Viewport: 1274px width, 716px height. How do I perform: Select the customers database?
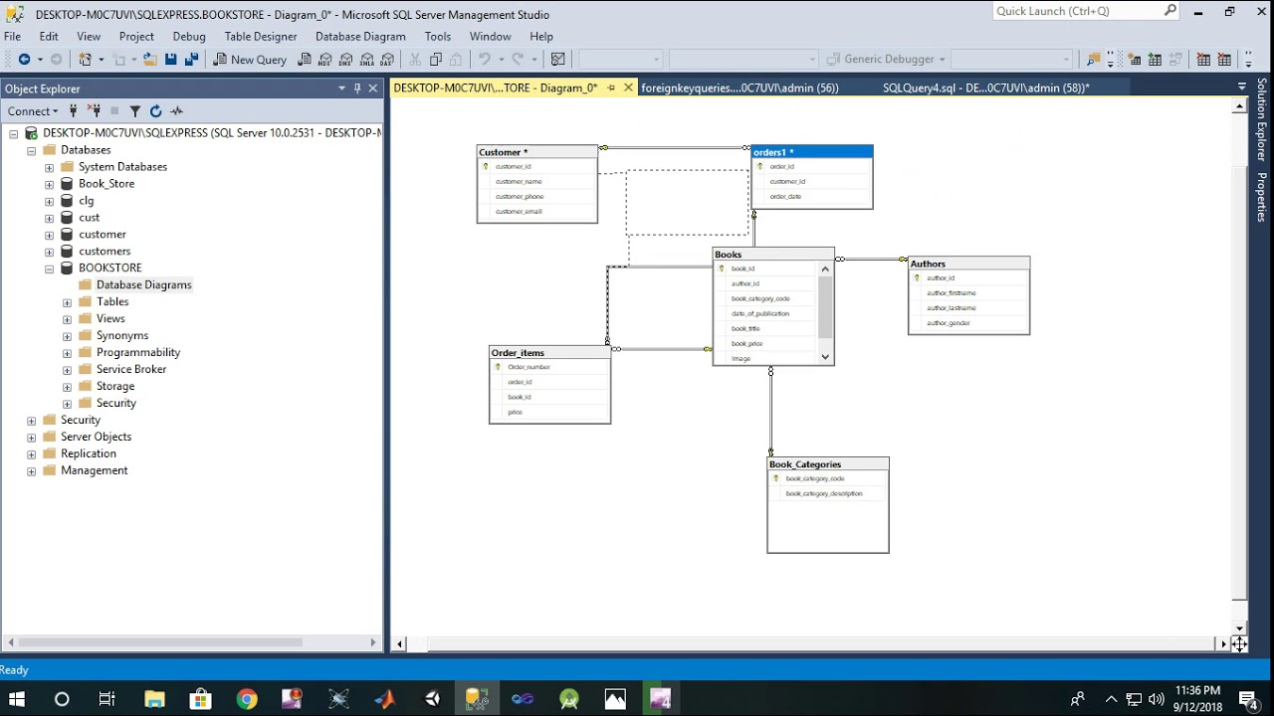click(x=105, y=252)
